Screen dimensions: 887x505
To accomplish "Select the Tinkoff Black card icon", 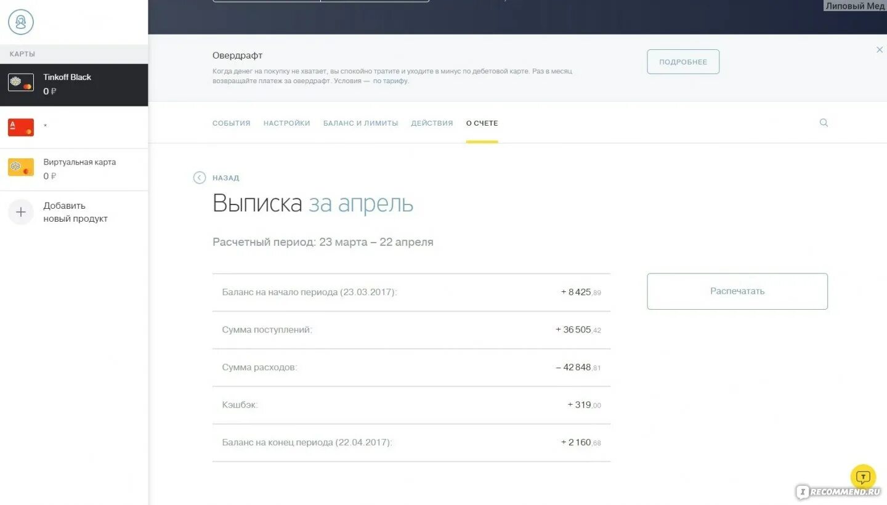I will (21, 83).
